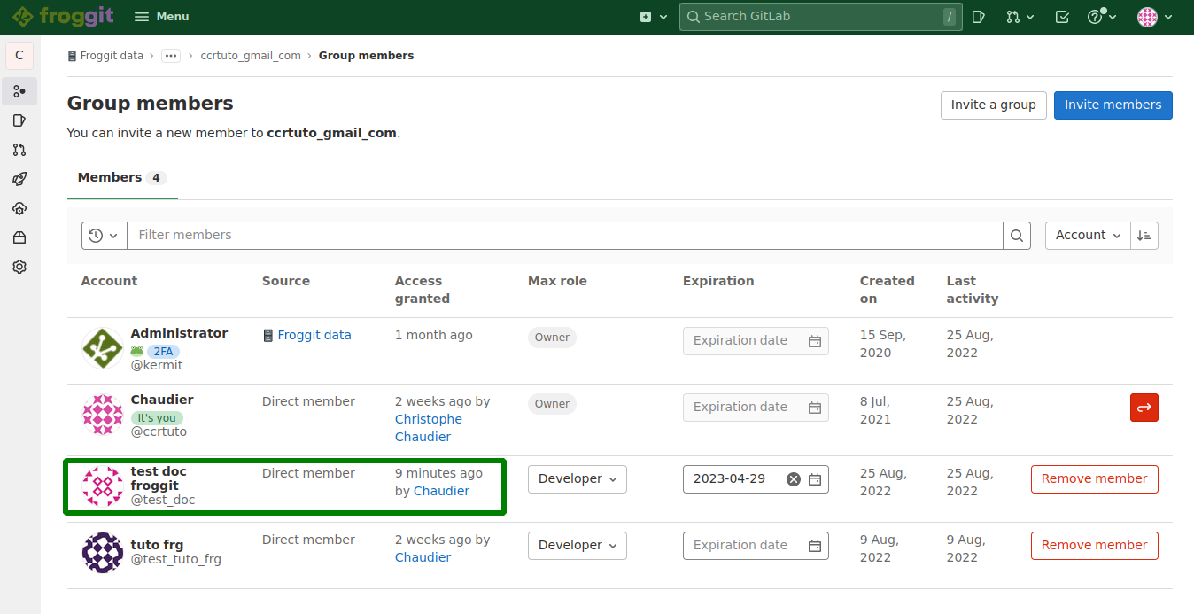This screenshot has height=614, width=1194.
Task: Open the Kubernetes icon in the sidebar
Action: 19,208
